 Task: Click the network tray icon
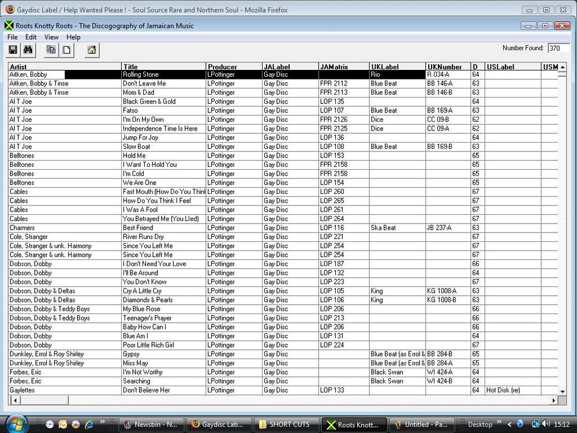coord(536,424)
